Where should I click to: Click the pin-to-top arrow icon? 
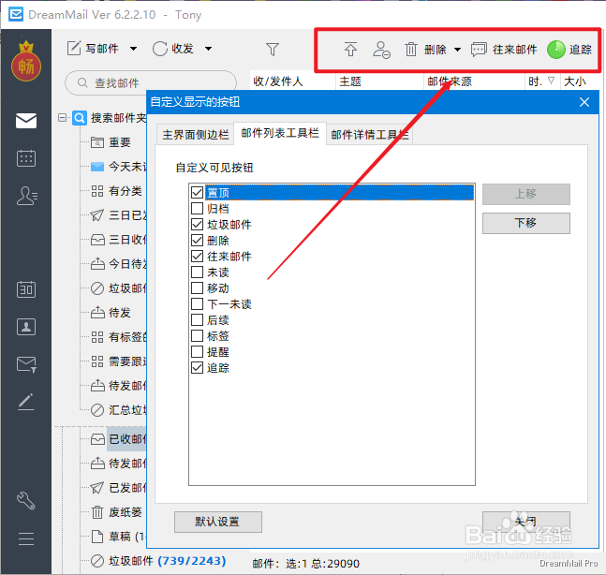pyautogui.click(x=350, y=49)
